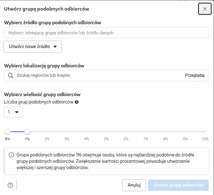Screen dimensions: 214x195
Task: Click the slider handle at 0%
Action: point(8,132)
